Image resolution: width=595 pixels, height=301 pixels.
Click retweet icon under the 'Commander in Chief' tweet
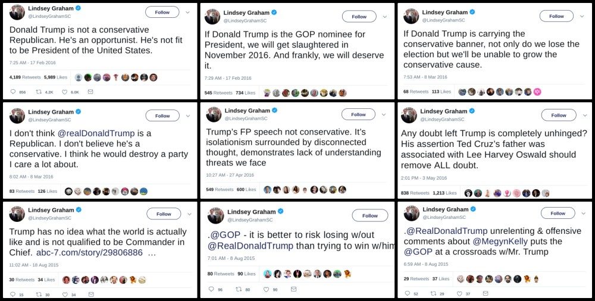[x=39, y=294]
